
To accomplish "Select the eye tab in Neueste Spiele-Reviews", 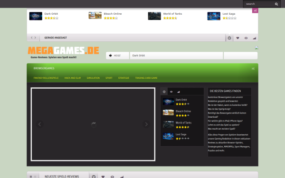I will click(x=112, y=177).
